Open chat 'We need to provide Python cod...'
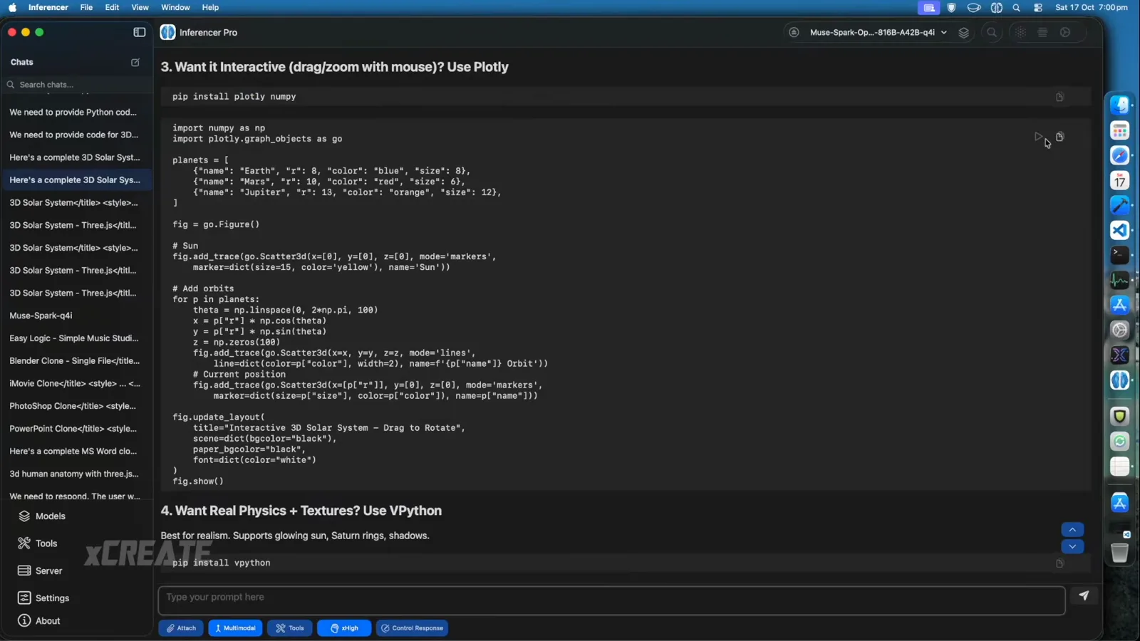The height and width of the screenshot is (641, 1140). point(76,113)
